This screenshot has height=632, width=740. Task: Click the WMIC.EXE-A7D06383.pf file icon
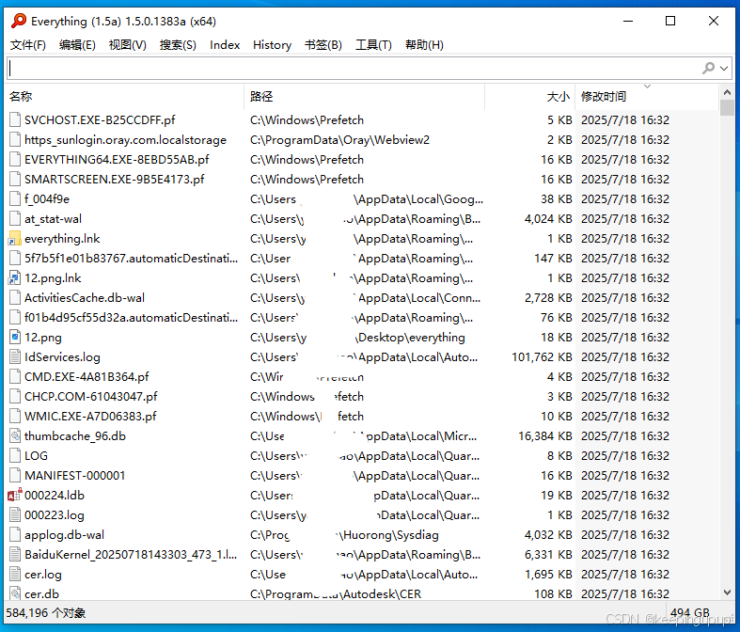point(15,416)
